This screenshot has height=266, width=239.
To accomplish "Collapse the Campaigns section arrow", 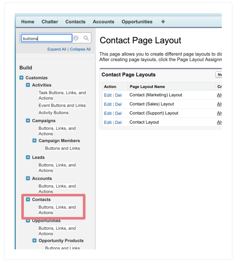I will 28,121.
